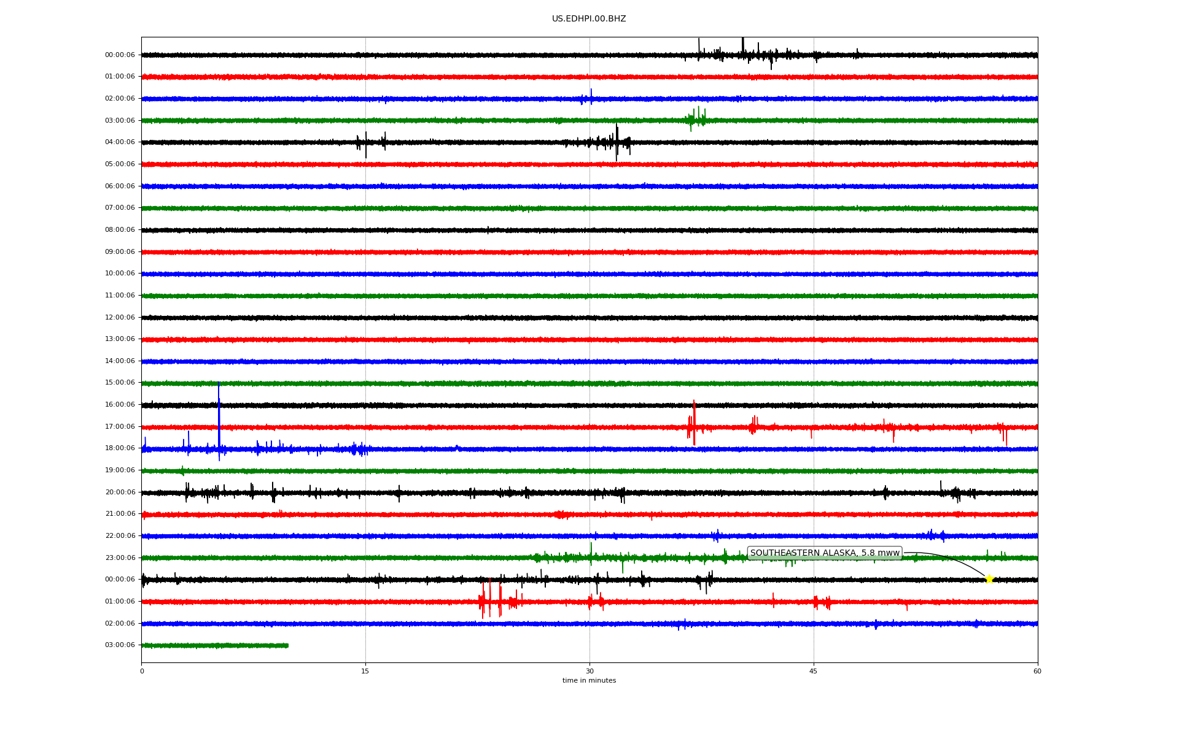
Task: Click the top 00:00:06 time label
Action: click(x=120, y=55)
